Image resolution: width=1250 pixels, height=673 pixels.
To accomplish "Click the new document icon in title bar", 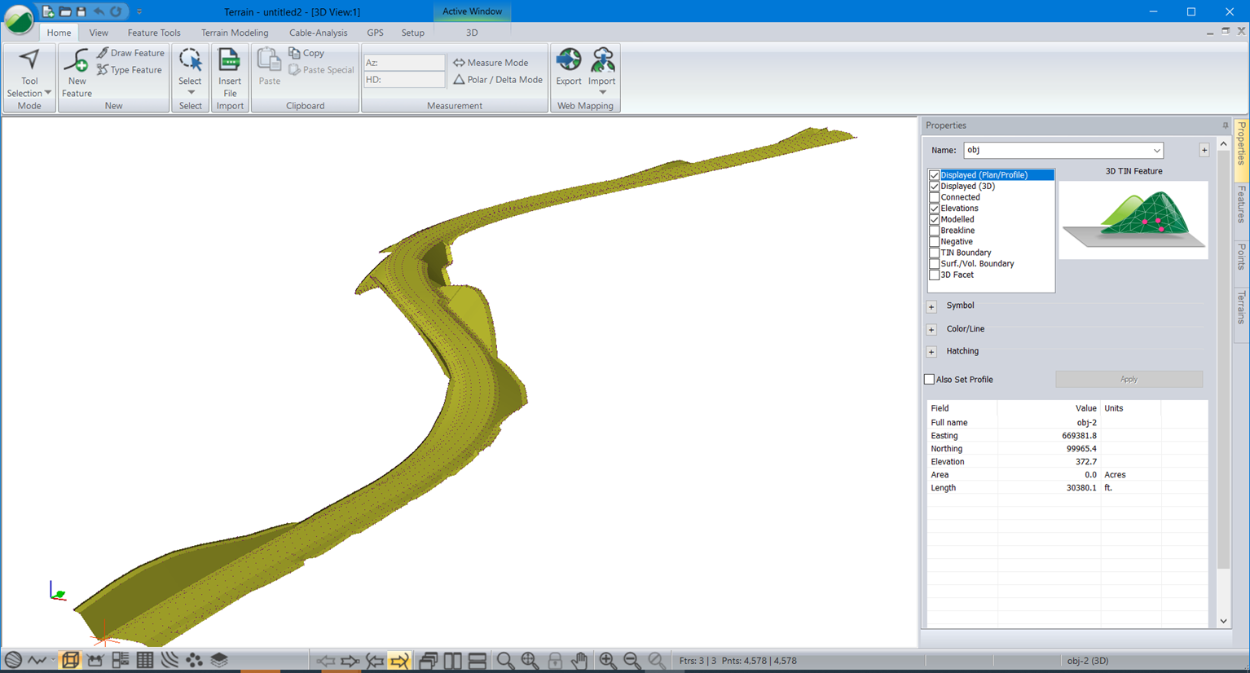I will 48,11.
